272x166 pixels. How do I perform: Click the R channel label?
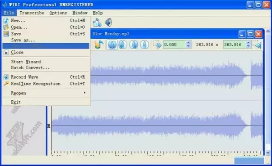coord(49,126)
